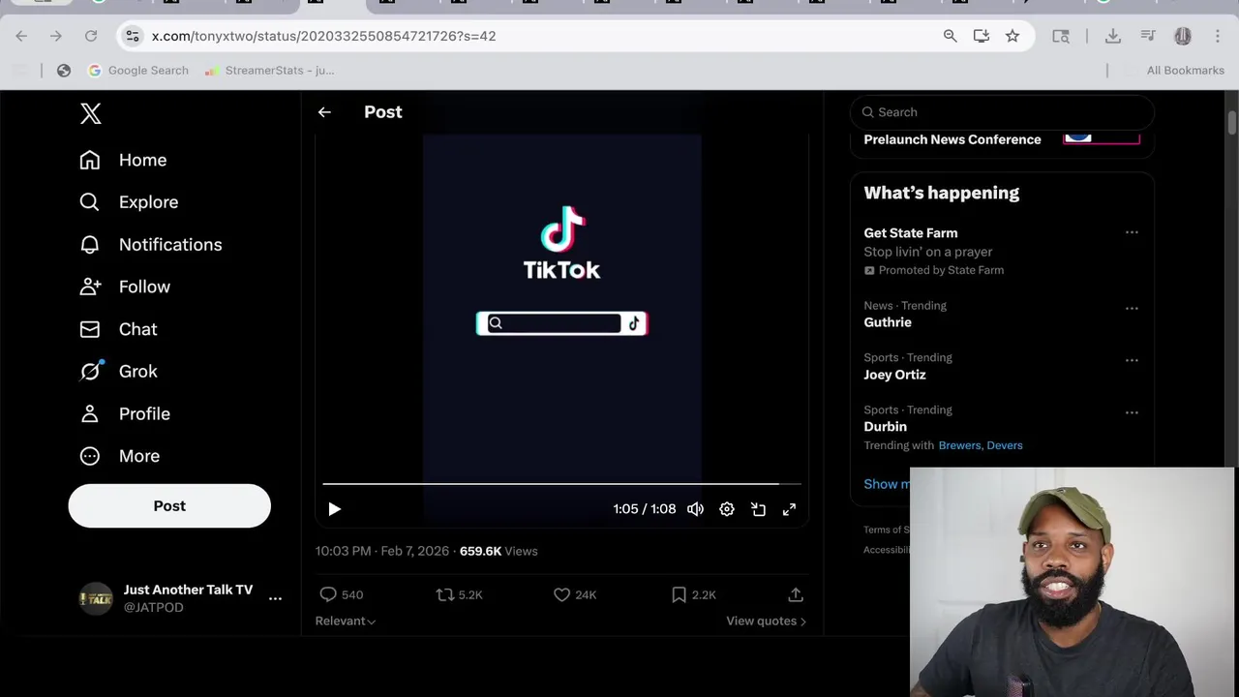Click the TikTok video thumbnail

561,308
